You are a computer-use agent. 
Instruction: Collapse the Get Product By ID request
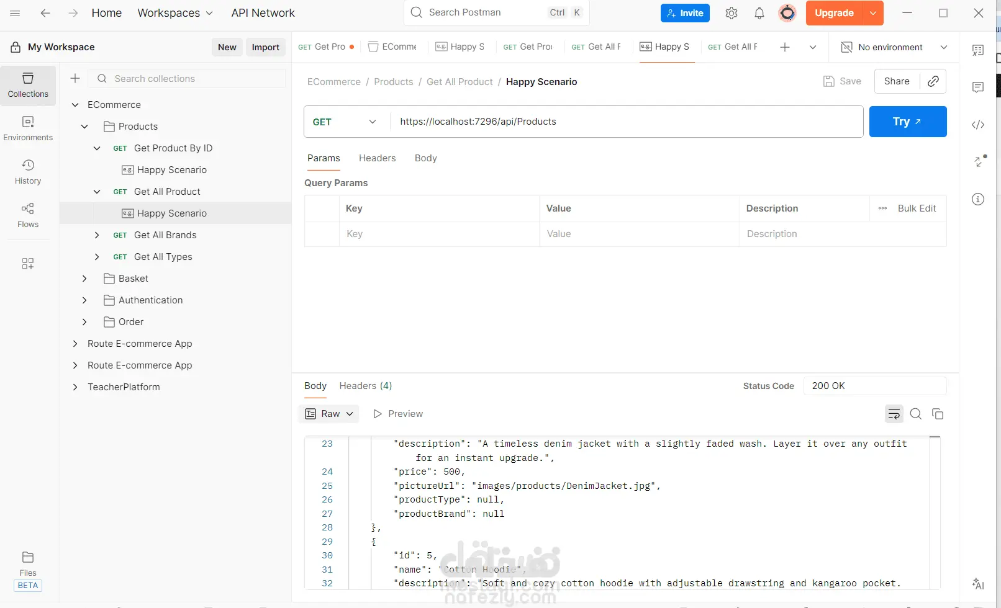(x=97, y=148)
